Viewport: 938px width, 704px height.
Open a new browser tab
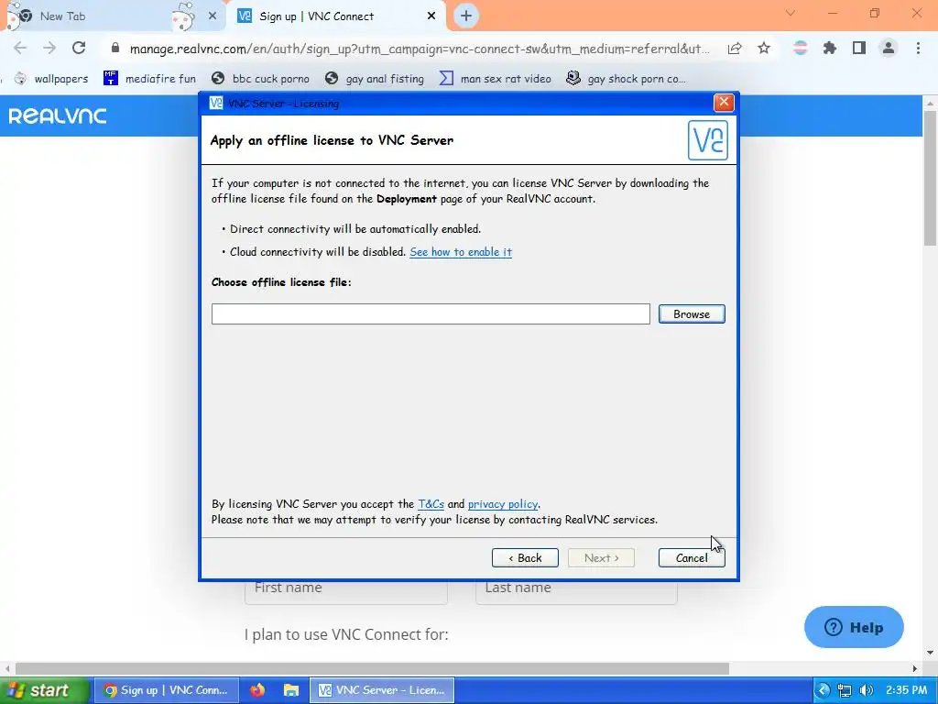(466, 16)
